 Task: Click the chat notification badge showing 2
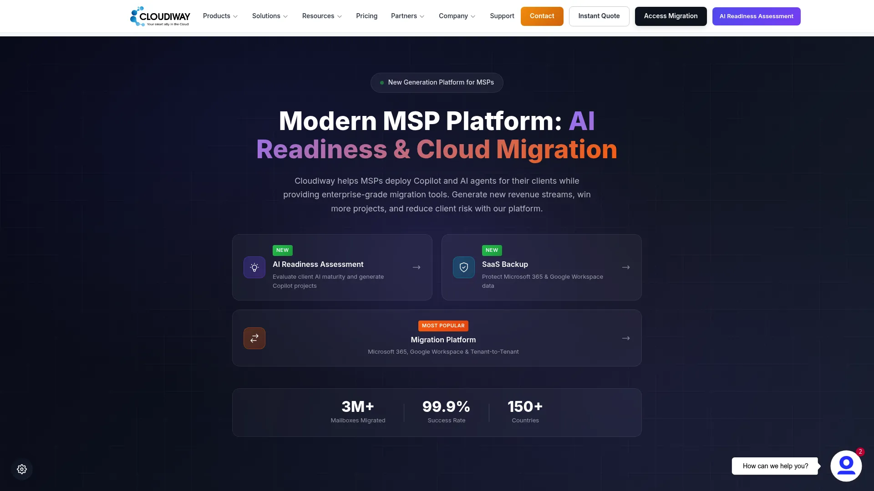click(x=860, y=451)
